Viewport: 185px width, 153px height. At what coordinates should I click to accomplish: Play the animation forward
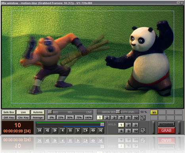78,130
